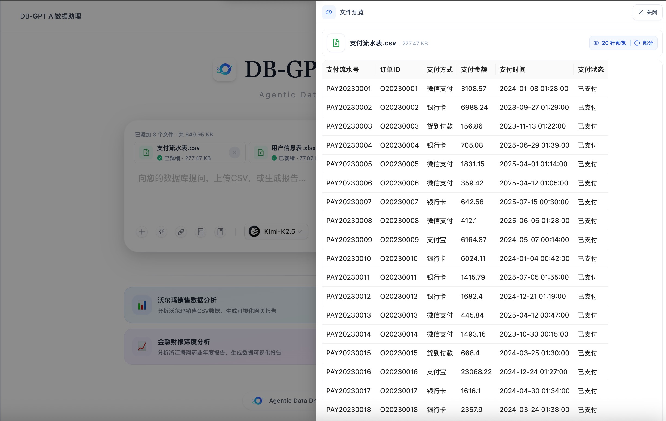Select time cell 2025-07-05 01:55:00
This screenshot has width=666, height=421.
[x=534, y=277]
